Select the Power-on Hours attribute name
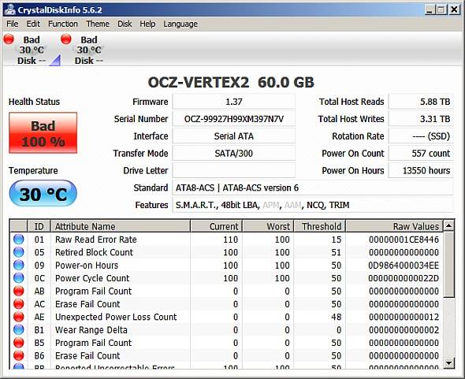The height and width of the screenshot is (379, 465). tap(87, 265)
